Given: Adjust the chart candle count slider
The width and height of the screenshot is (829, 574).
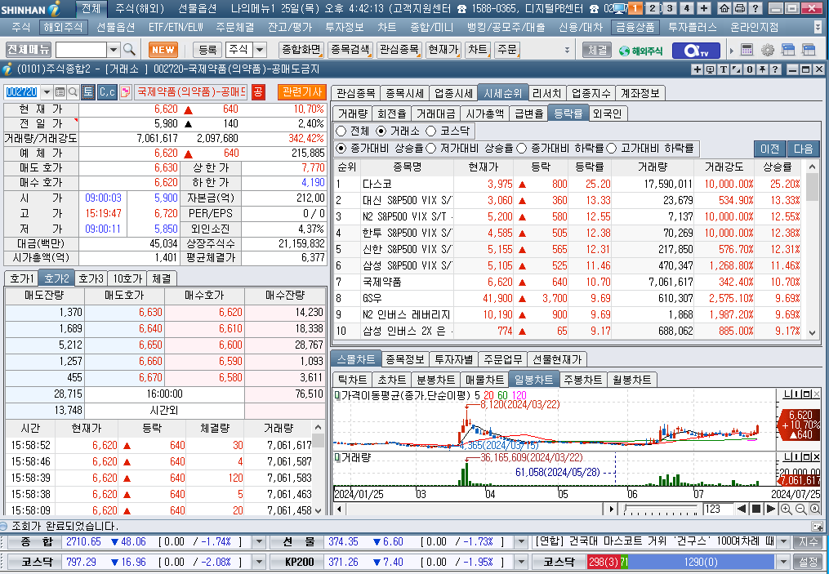Looking at the screenshot, I should pyautogui.click(x=661, y=509).
